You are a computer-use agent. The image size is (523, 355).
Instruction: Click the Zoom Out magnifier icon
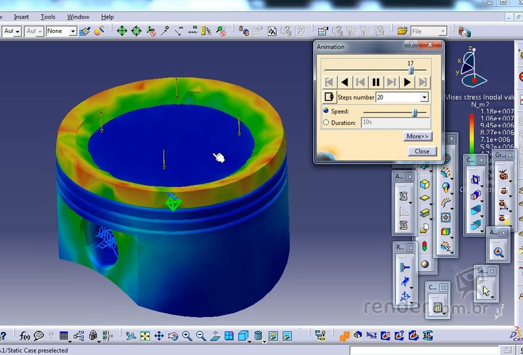(x=201, y=336)
